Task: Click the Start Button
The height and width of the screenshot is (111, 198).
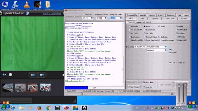Action: pyautogui.click(x=165, y=85)
